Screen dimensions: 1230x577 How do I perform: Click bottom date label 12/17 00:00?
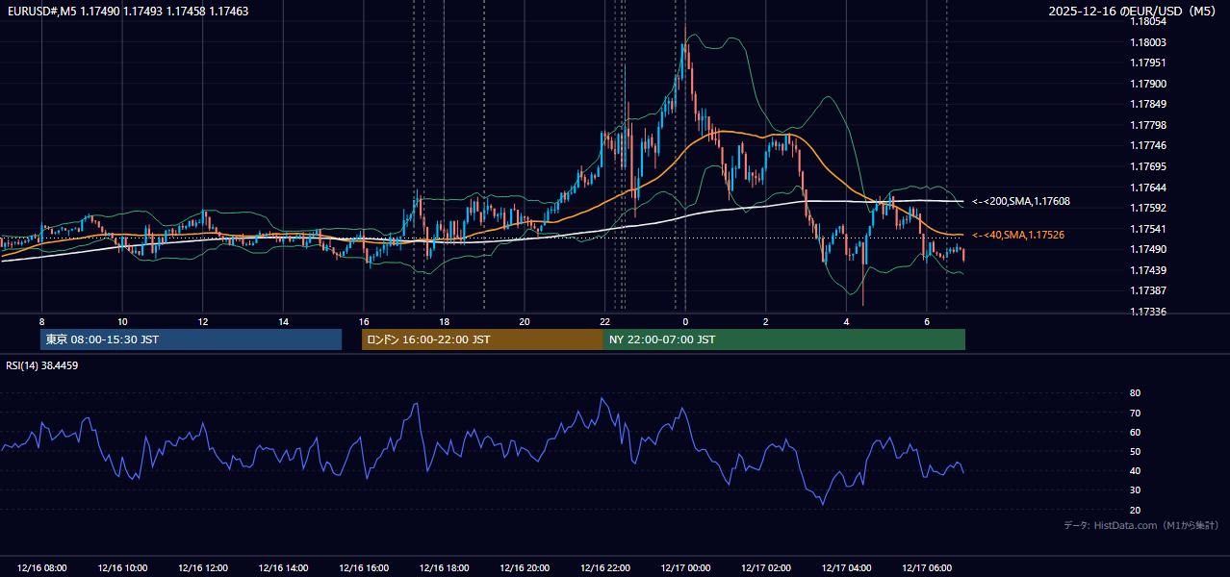point(685,568)
